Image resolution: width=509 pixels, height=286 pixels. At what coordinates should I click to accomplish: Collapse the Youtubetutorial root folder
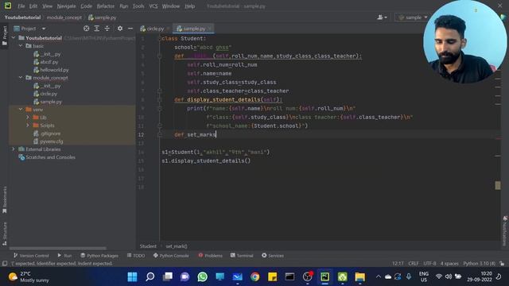pos(14,38)
